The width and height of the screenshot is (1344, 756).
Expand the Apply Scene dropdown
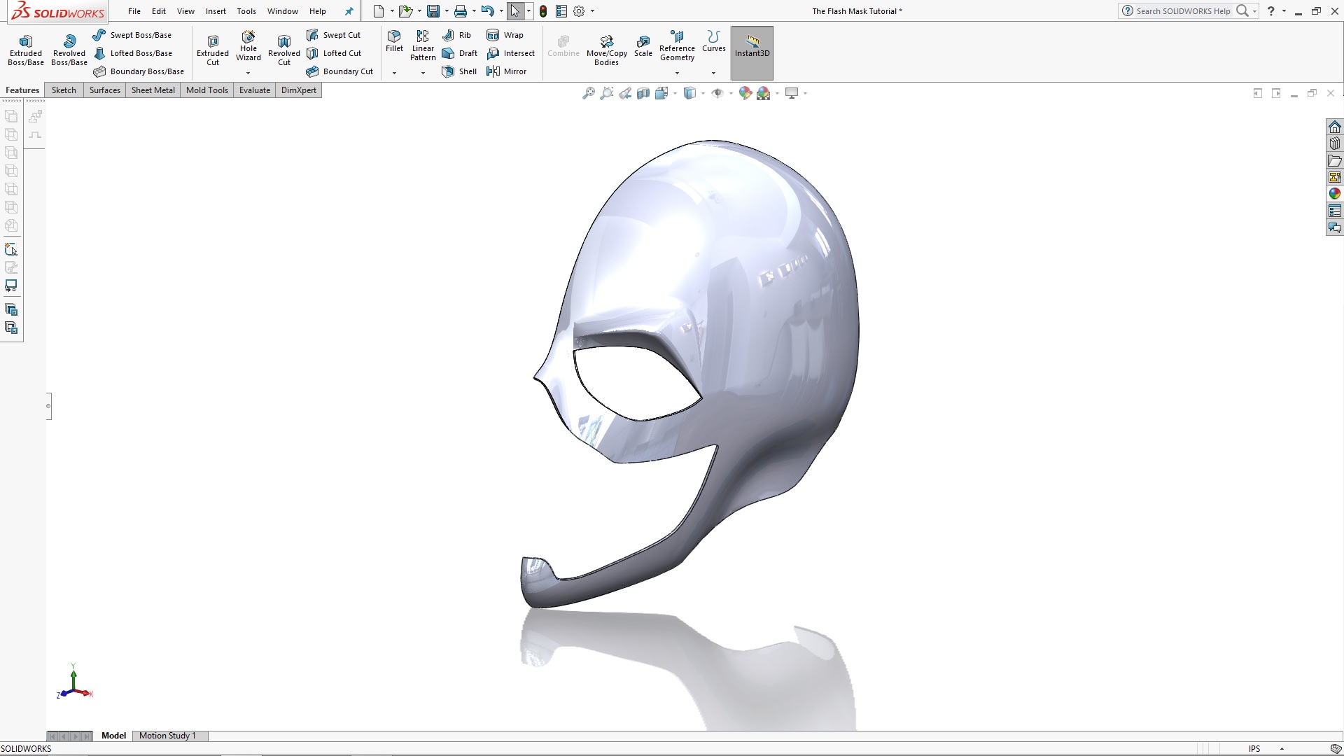coord(776,92)
